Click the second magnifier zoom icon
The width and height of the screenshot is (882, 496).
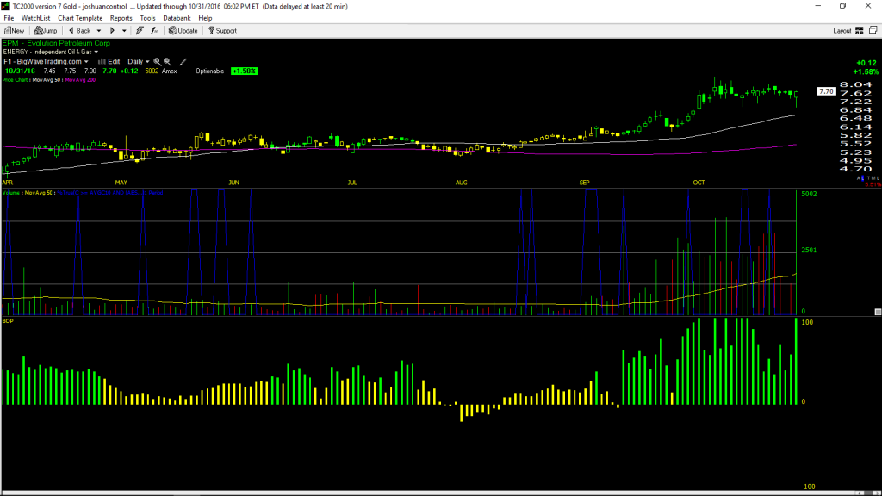coord(168,62)
